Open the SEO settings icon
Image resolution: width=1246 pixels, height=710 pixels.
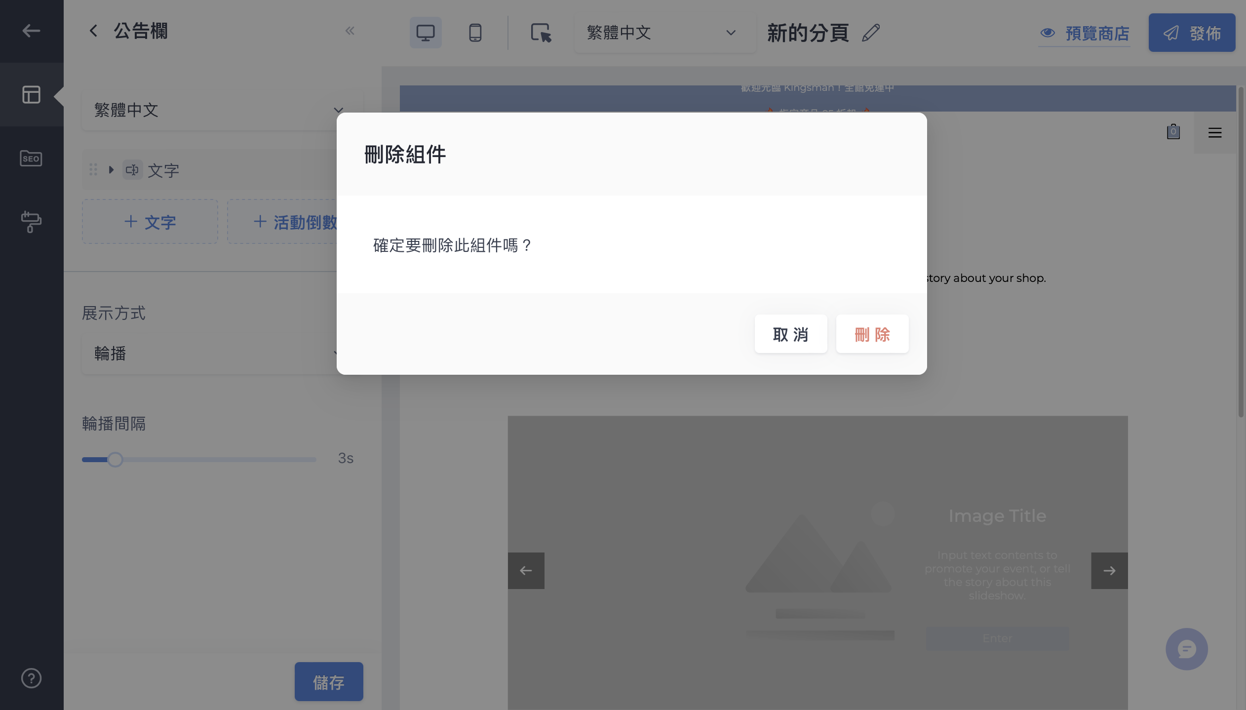pos(31,158)
